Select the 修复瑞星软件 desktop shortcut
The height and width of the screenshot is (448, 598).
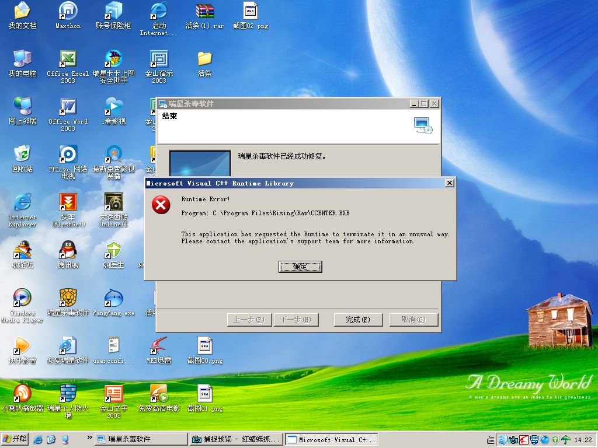(68, 351)
